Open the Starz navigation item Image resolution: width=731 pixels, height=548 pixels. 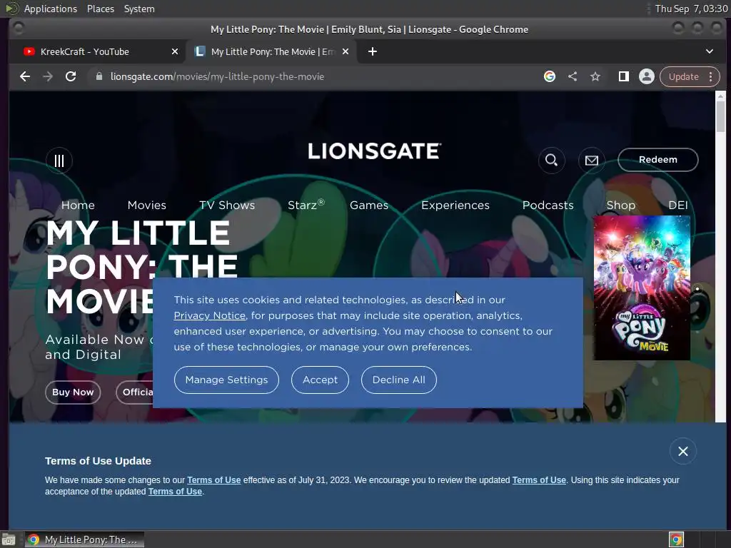(x=306, y=205)
